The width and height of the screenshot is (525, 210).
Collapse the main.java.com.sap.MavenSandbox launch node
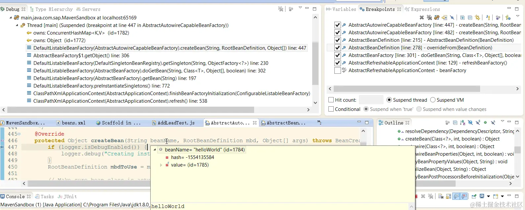11,18
